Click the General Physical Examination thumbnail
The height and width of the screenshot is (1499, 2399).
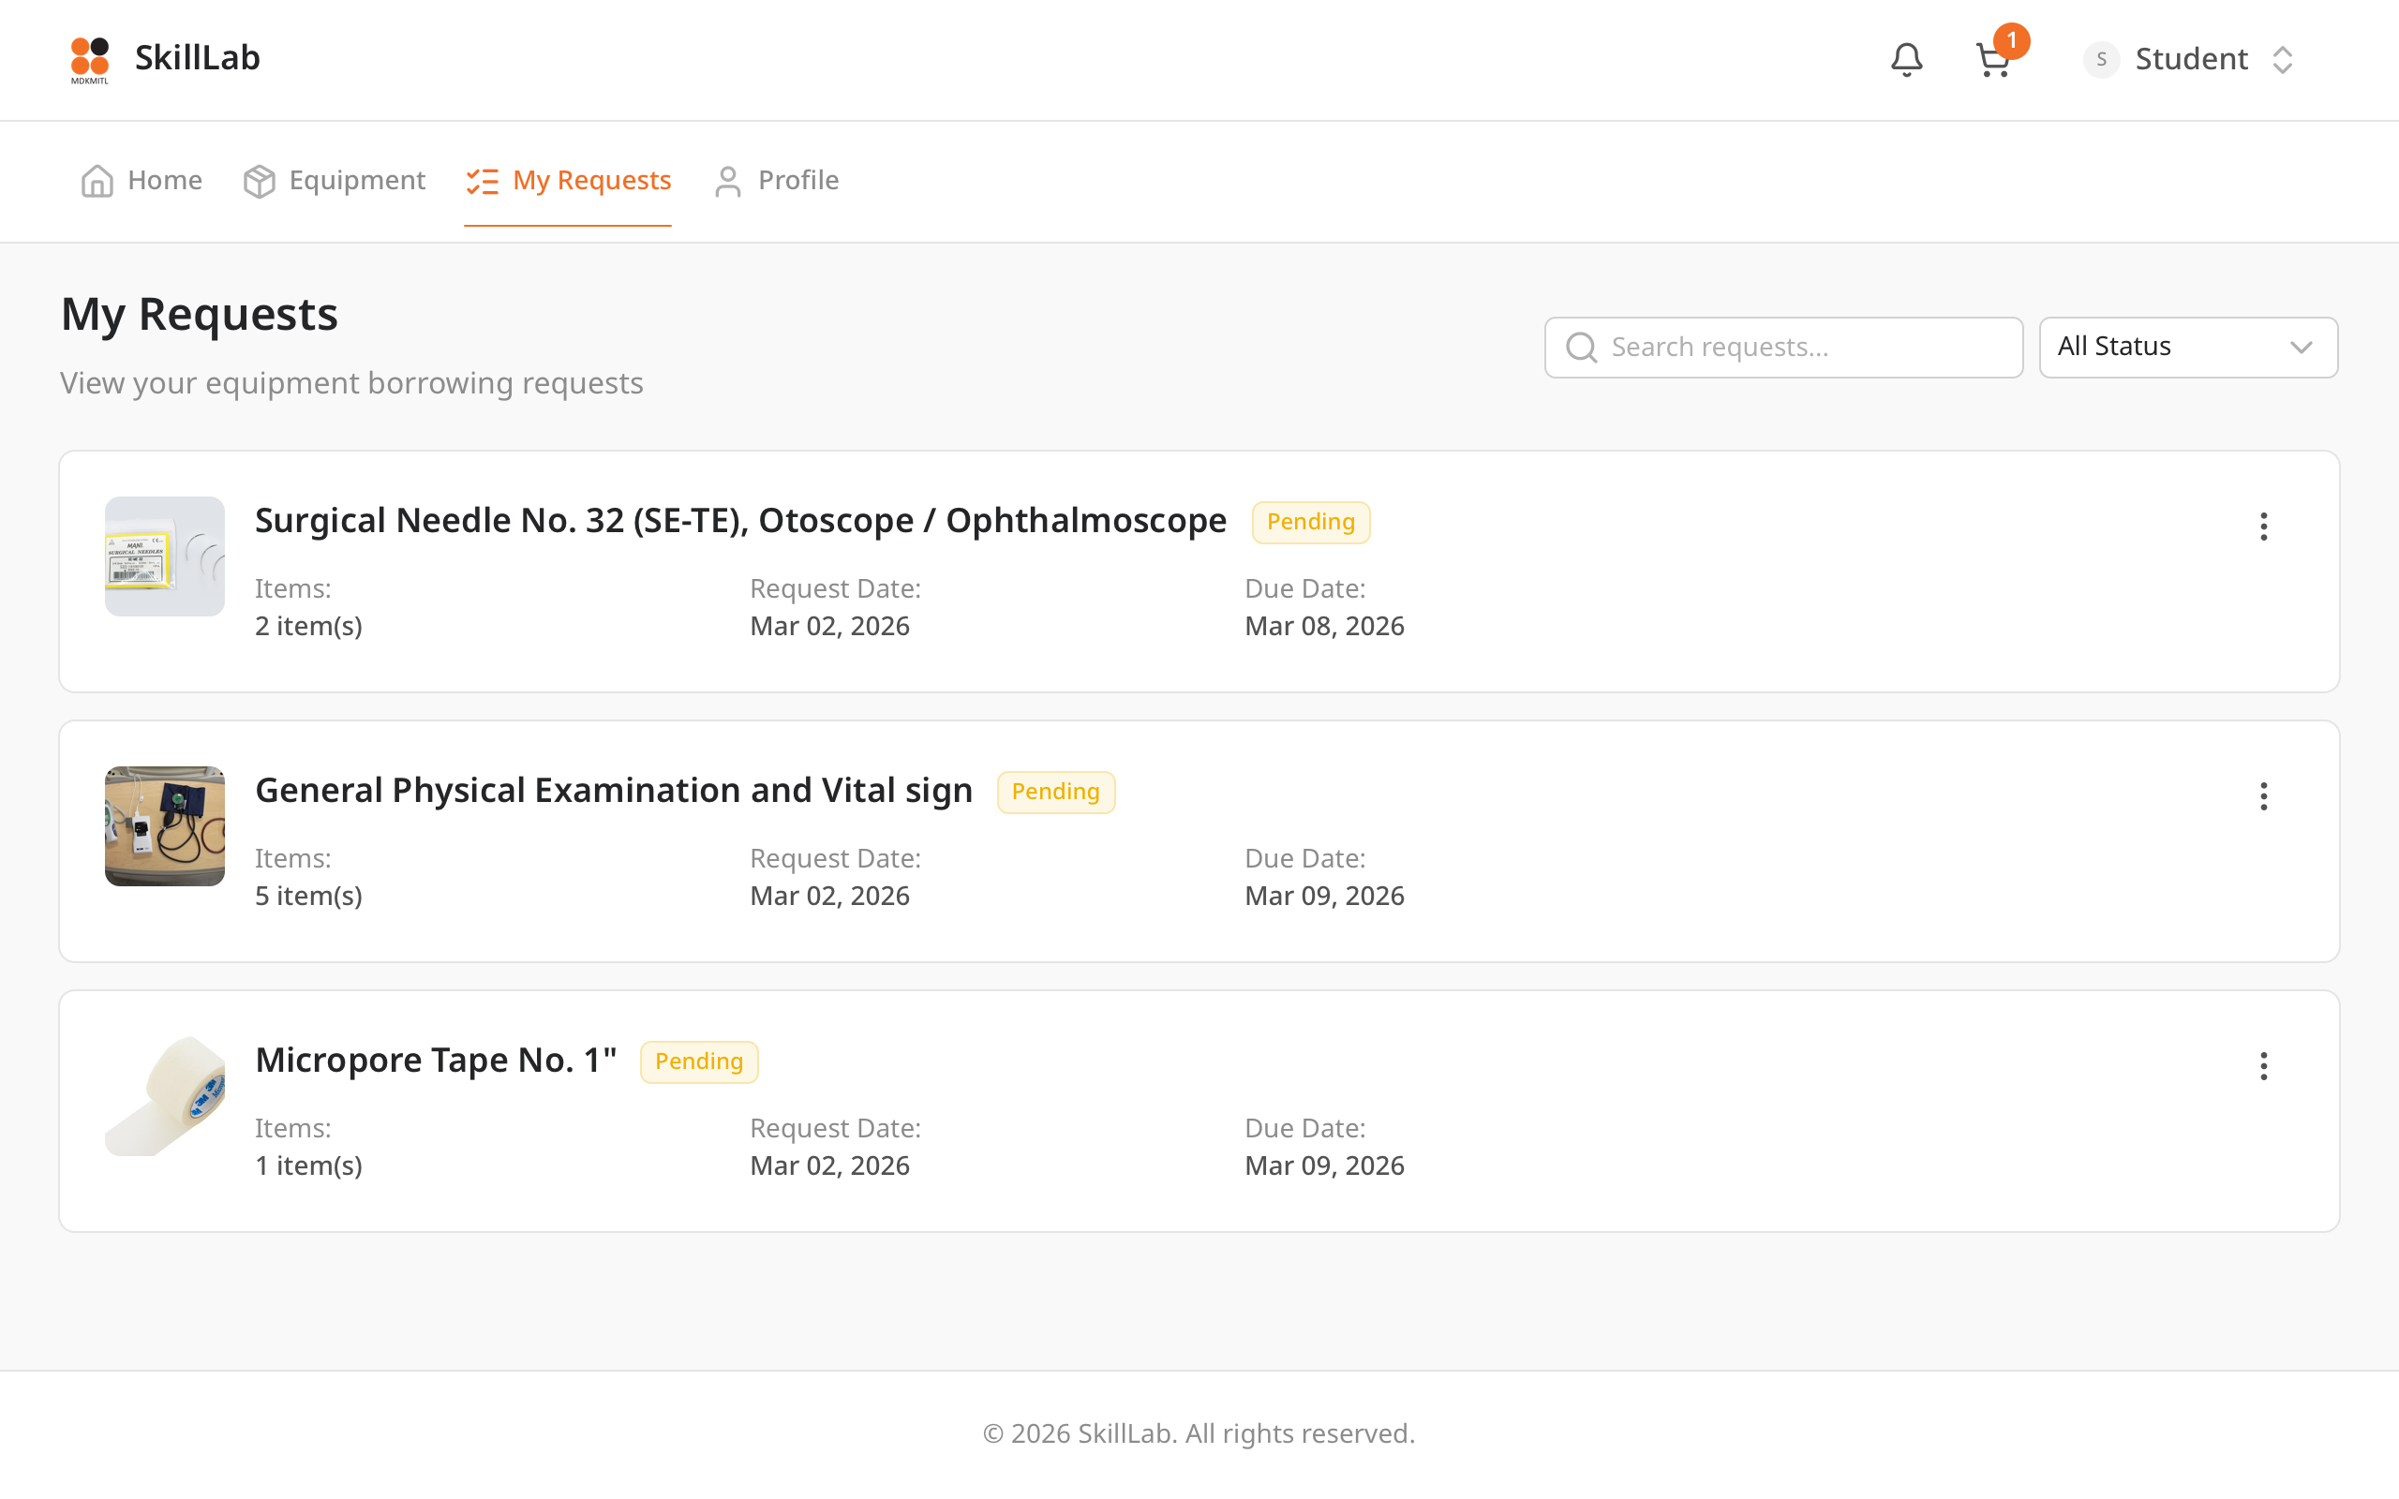point(165,825)
